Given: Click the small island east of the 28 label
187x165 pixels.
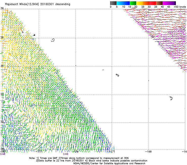Looking at the screenshot, I should point(34,35).
